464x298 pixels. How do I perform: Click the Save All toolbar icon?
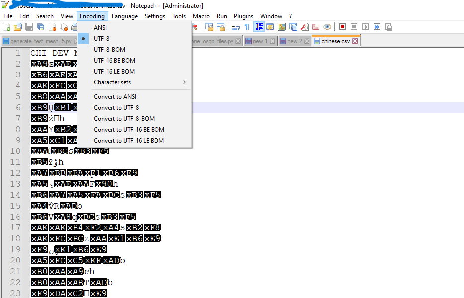point(41,27)
